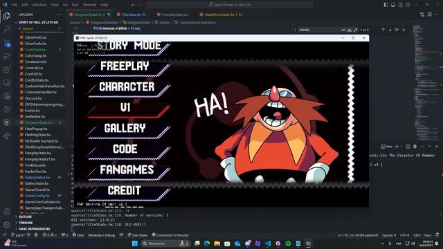443x249 pixels.
Task: Toggle secondary side bar layout icon
Action: [400, 5]
